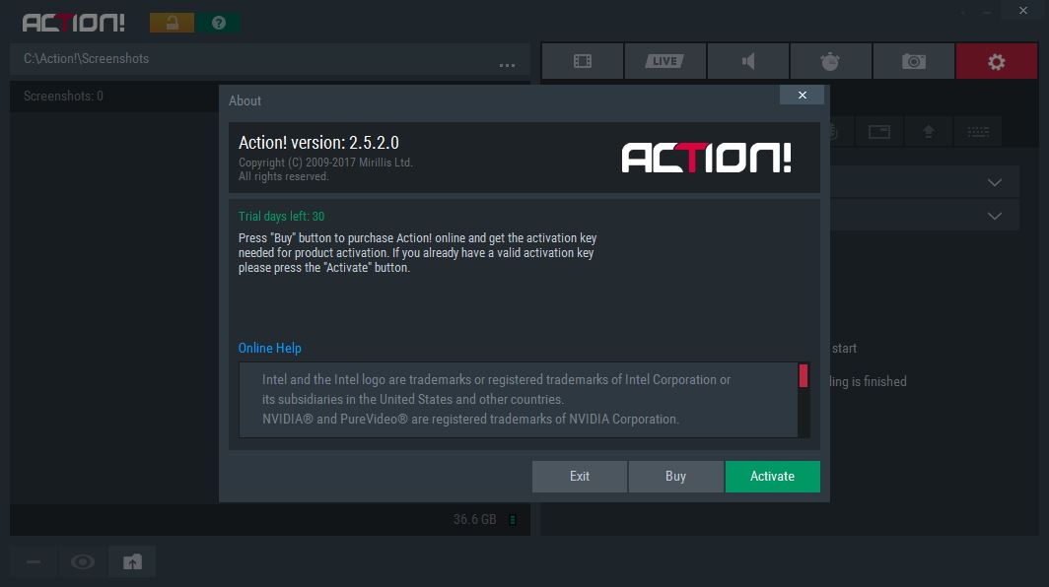Image resolution: width=1049 pixels, height=587 pixels.
Task: Open the Online Help link
Action: [269, 348]
